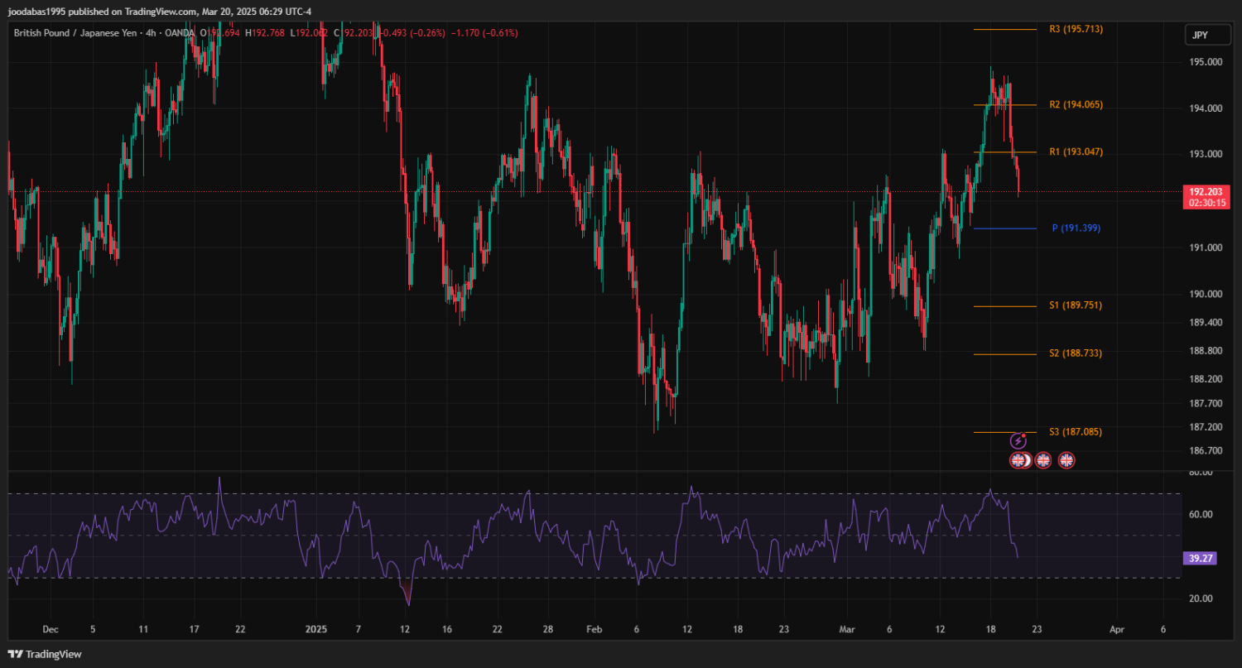Click the Feb label on the time axis
The width and height of the screenshot is (1242, 668).
(594, 629)
